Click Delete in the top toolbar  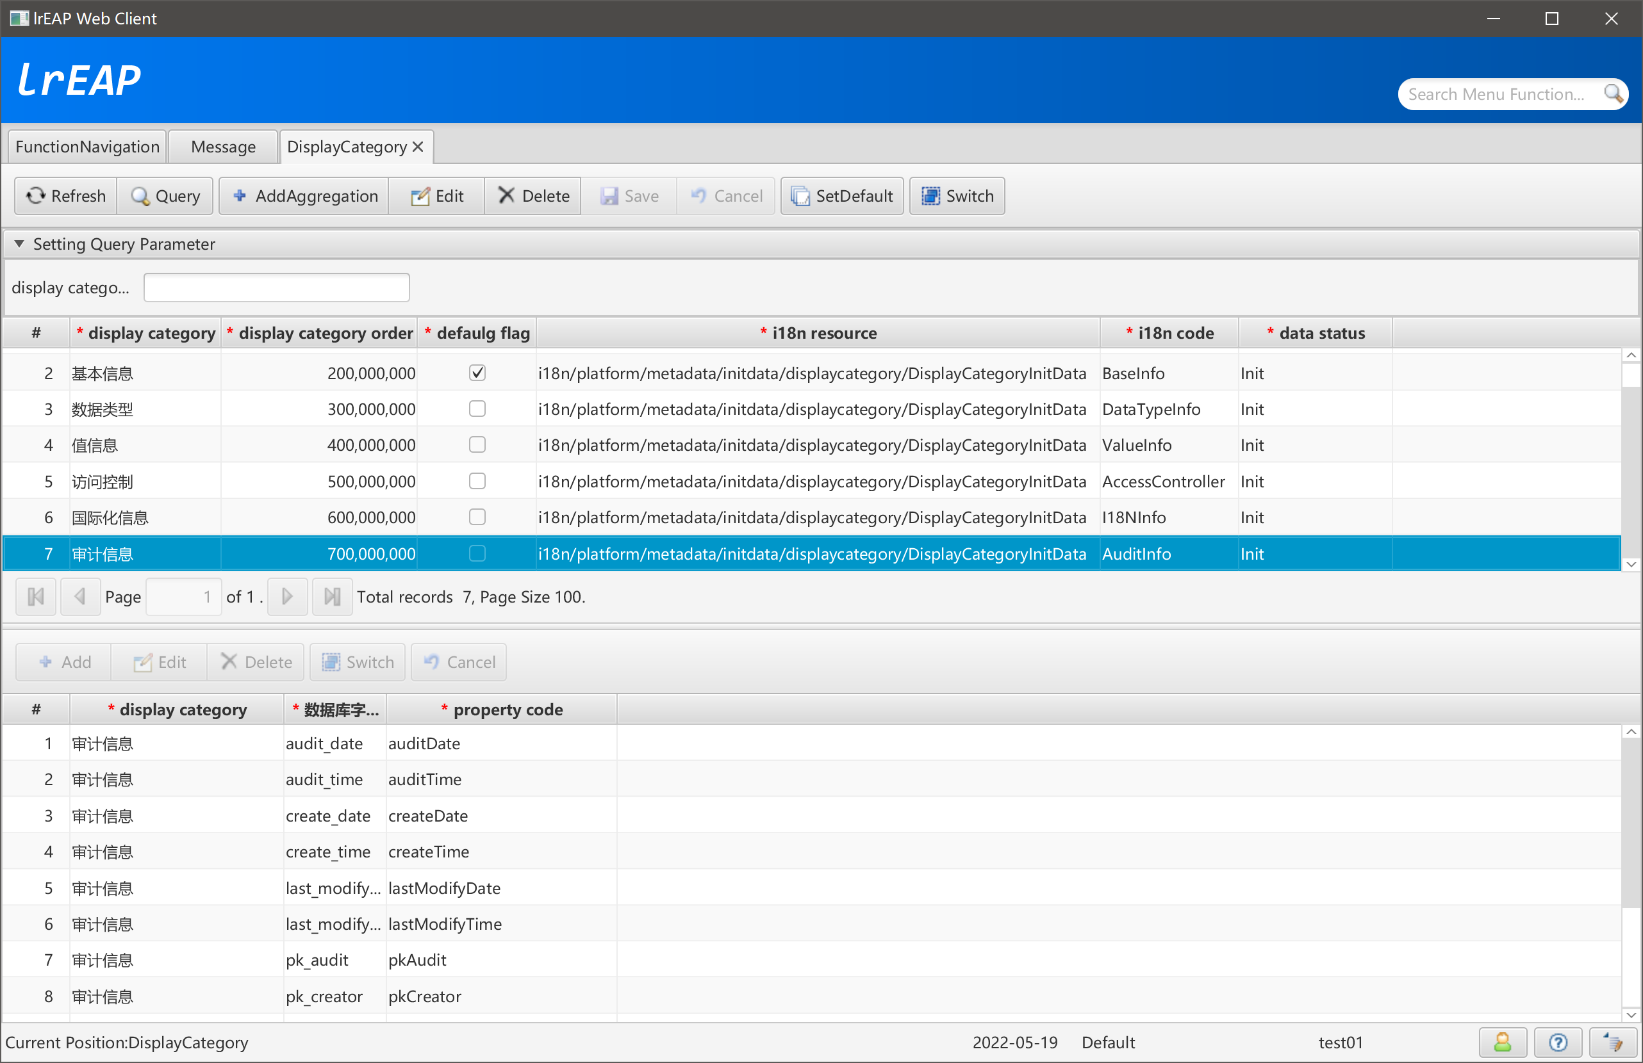click(x=533, y=196)
